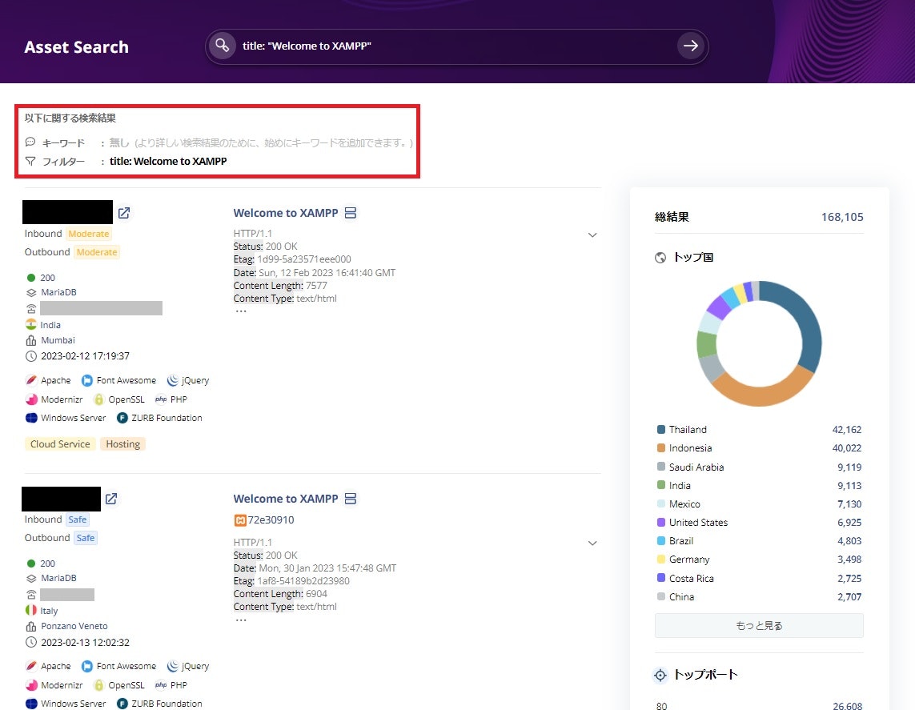The height and width of the screenshot is (710, 915).
Task: Click Apache icon in second result
Action: coord(31,666)
